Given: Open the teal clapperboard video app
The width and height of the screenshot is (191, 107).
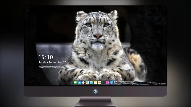Looking at the screenshot, I should pos(91,83).
